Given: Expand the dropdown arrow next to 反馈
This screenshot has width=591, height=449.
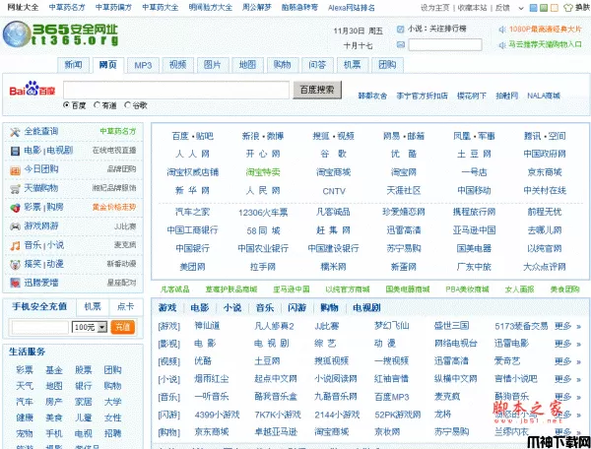Looking at the screenshot, I should pos(521,8).
